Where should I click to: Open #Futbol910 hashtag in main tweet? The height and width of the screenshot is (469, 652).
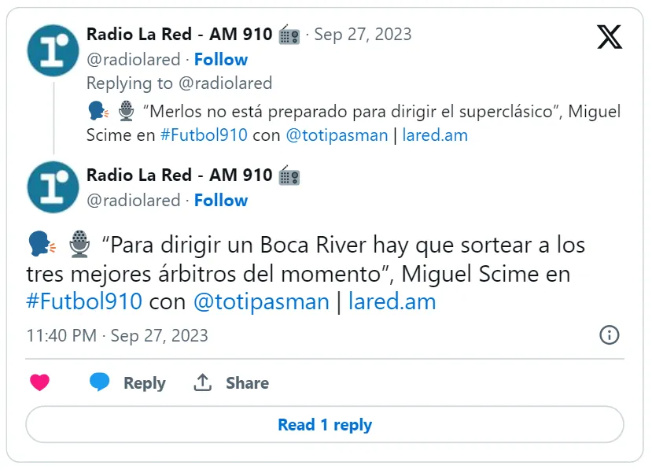(x=84, y=301)
